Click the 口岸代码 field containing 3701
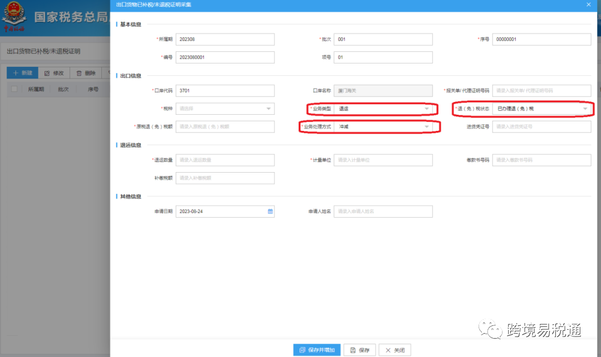Image resolution: width=601 pixels, height=357 pixels. point(225,90)
